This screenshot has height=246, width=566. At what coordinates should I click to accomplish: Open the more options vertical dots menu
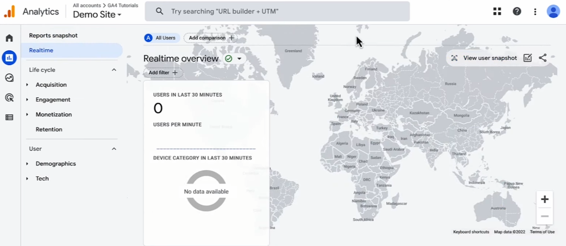535,11
